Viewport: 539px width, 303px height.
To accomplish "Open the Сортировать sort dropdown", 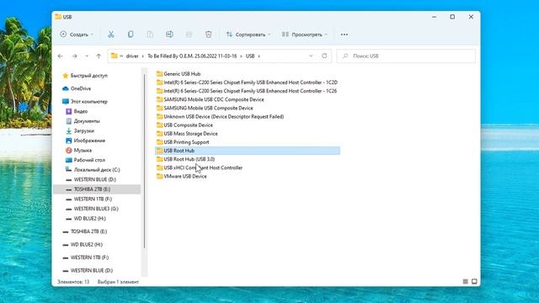I will click(x=248, y=35).
